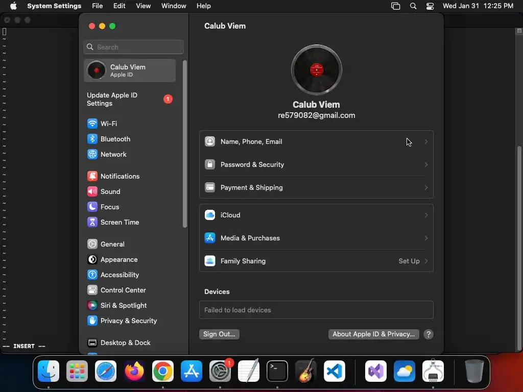Screen dimensions: 523x392
Task: Open the Edit menu
Action: 119,6
